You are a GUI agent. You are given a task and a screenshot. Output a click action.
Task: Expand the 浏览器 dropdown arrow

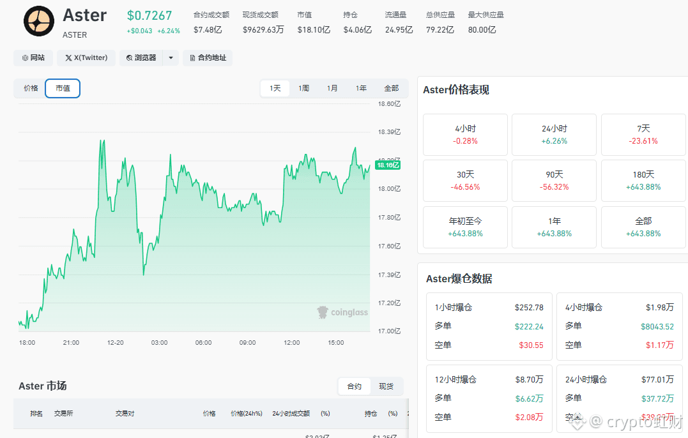171,58
